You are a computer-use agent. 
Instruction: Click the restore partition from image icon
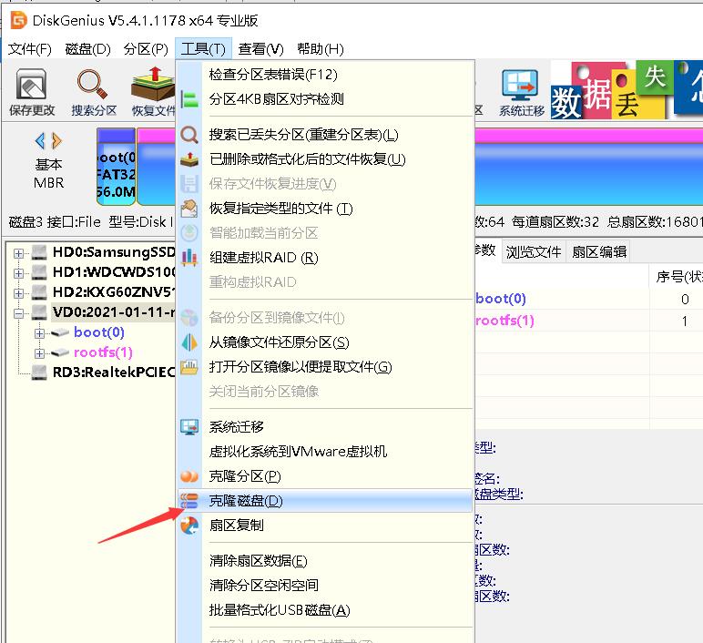click(x=189, y=342)
